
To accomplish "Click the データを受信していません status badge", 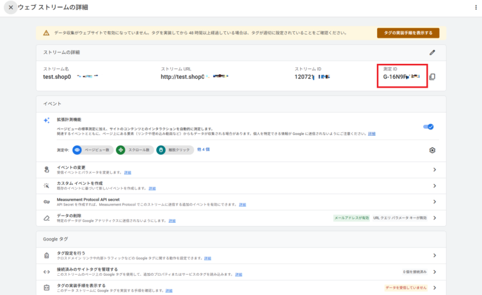I will 406,287.
